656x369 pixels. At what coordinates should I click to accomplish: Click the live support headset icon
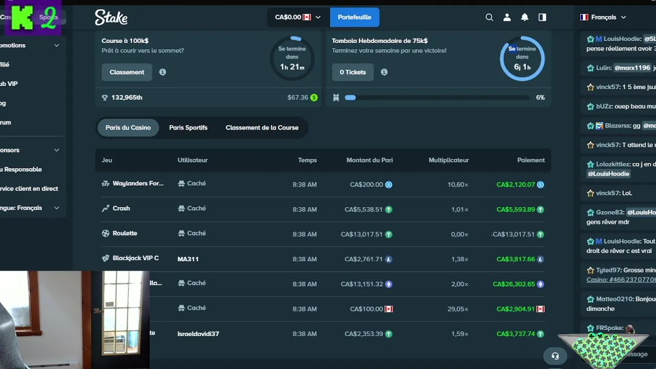point(555,356)
